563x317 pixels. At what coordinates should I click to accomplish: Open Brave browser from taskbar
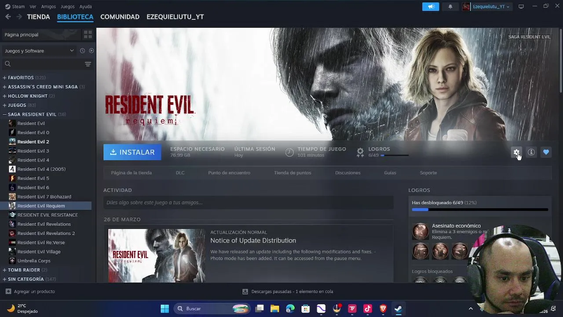383,309
